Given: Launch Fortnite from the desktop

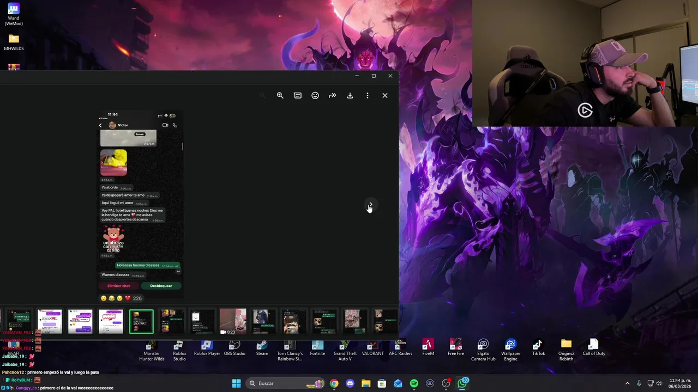Looking at the screenshot, I should pyautogui.click(x=317, y=348).
